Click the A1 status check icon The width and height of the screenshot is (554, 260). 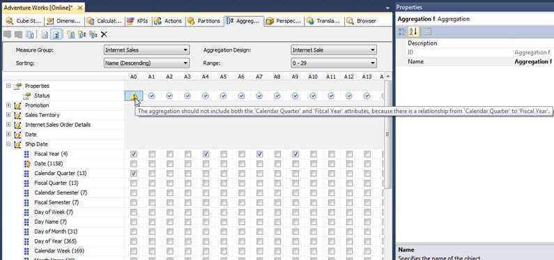pyautogui.click(x=152, y=95)
